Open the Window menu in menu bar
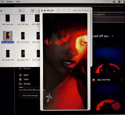Image resolution: width=125 pixels, height=115 pixels. coord(10,1)
